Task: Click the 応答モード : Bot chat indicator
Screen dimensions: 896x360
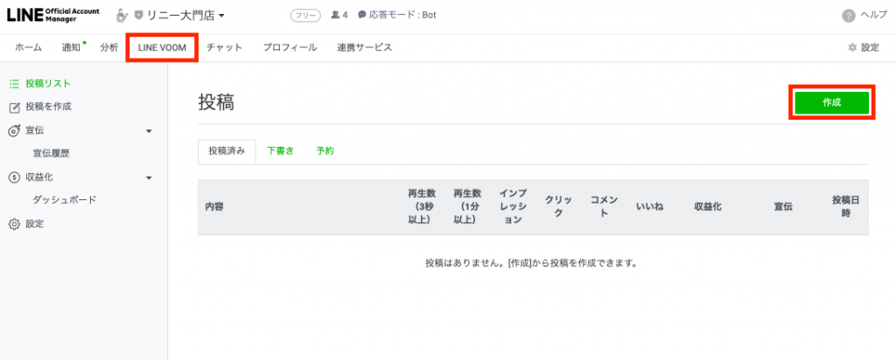Action: (397, 16)
